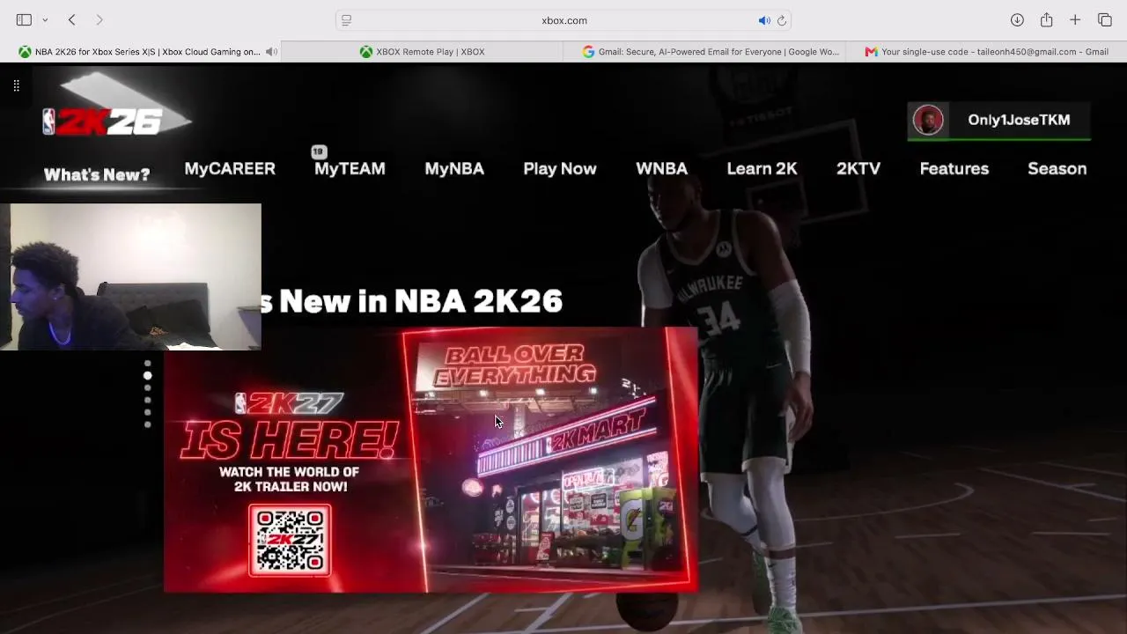Image resolution: width=1127 pixels, height=634 pixels.
Task: Open the Features menu
Action: point(954,168)
